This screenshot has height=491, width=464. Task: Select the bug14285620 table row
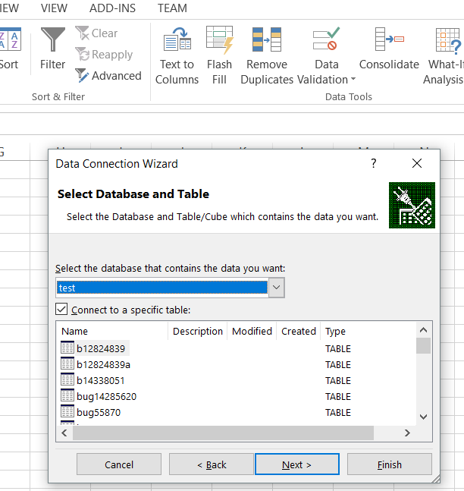click(x=106, y=396)
